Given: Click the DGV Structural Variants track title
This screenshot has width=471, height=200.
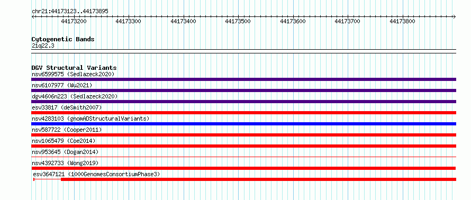Looking at the screenshot, I should click(74, 68).
